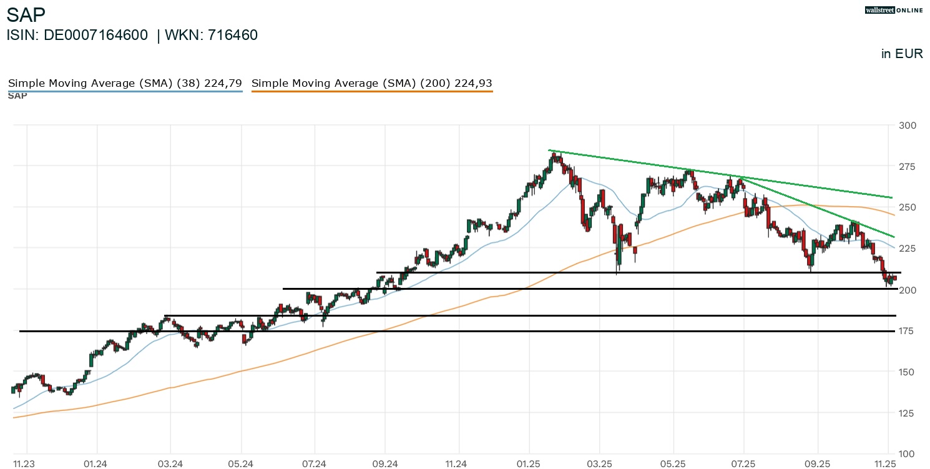Click the 200 price label on y-axis
Screen dimensions: 930x469
[x=906, y=290]
